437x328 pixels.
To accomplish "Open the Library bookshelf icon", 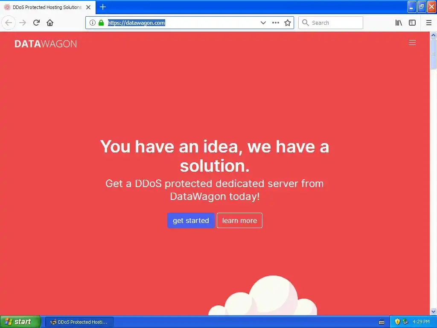I will pos(399,23).
